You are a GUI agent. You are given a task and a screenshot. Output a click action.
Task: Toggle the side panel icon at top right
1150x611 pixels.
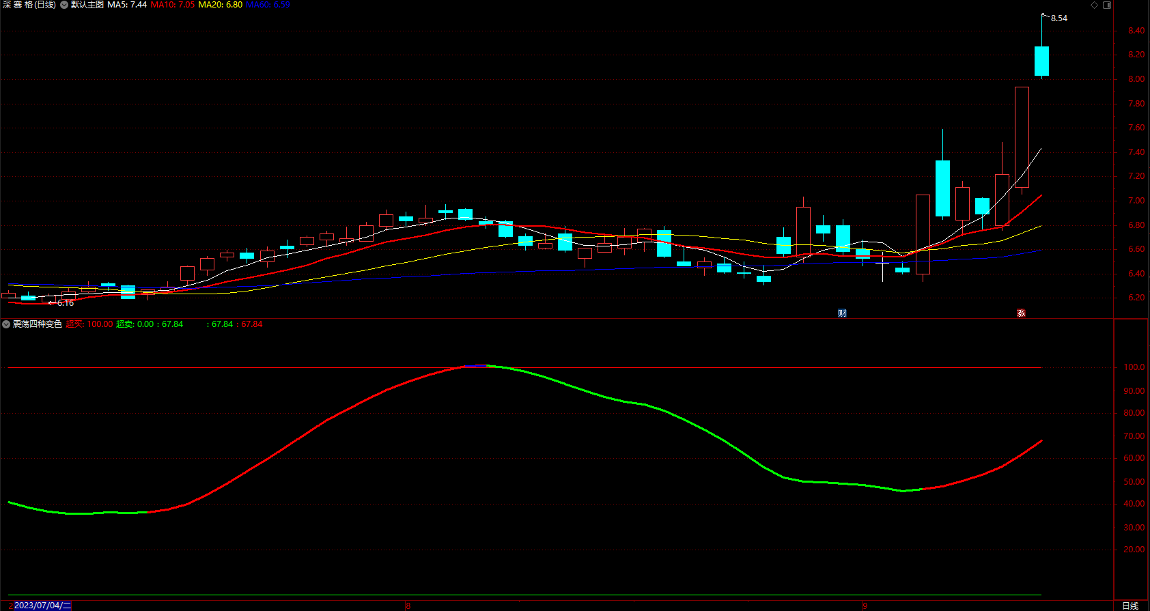(1107, 5)
